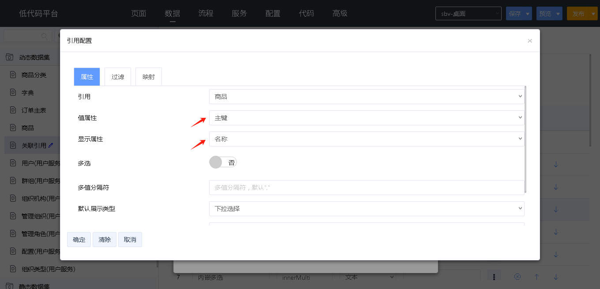Click the search magnifier icon in sidebar
Screen dimensions: 600x289
pyautogui.click(x=44, y=36)
